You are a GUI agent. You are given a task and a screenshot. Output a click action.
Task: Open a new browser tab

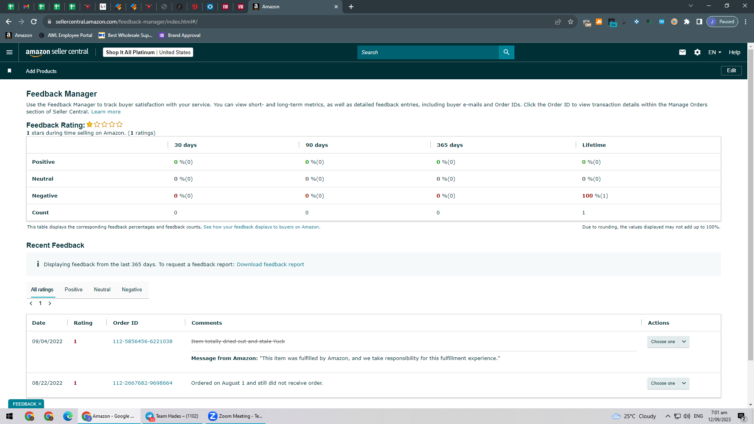pyautogui.click(x=351, y=7)
